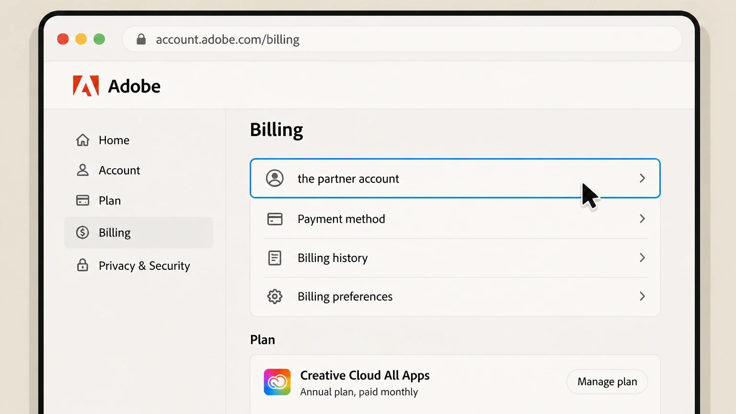Open the Billing preferences row
This screenshot has width=736, height=414.
(455, 297)
